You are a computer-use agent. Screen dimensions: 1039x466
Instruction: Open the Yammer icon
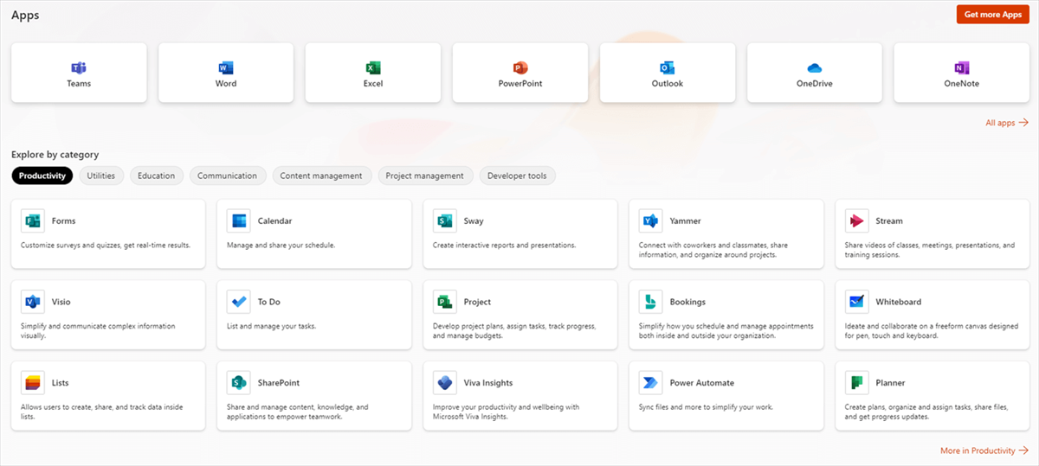650,221
